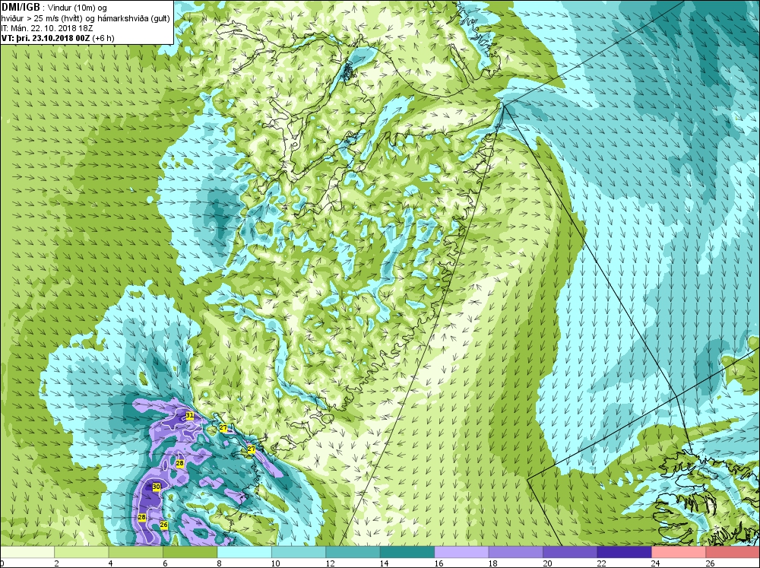760x568 pixels.
Task: Pick the teal 12–14 legend swatch
Action: pos(353,552)
